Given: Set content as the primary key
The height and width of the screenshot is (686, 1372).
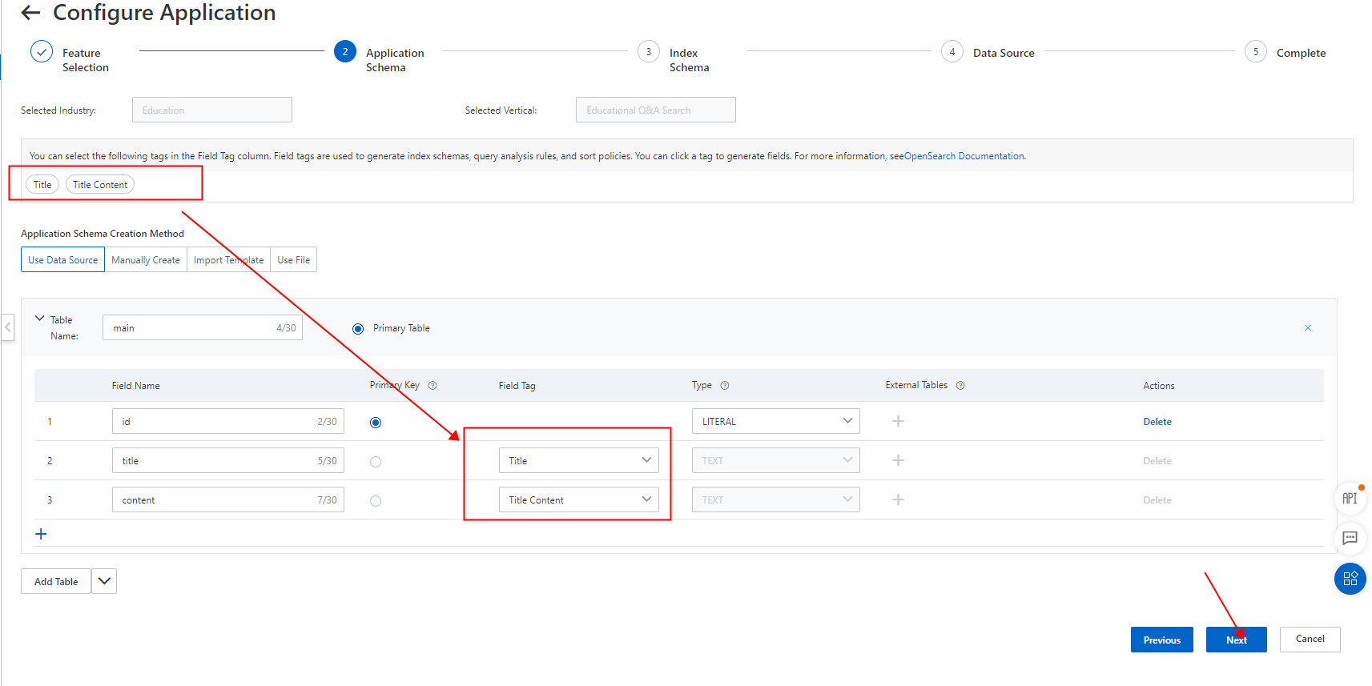Looking at the screenshot, I should coord(376,501).
